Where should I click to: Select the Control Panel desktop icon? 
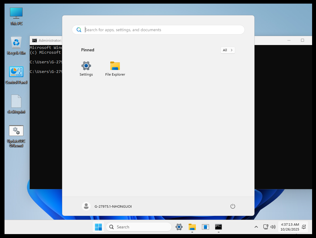(16, 75)
